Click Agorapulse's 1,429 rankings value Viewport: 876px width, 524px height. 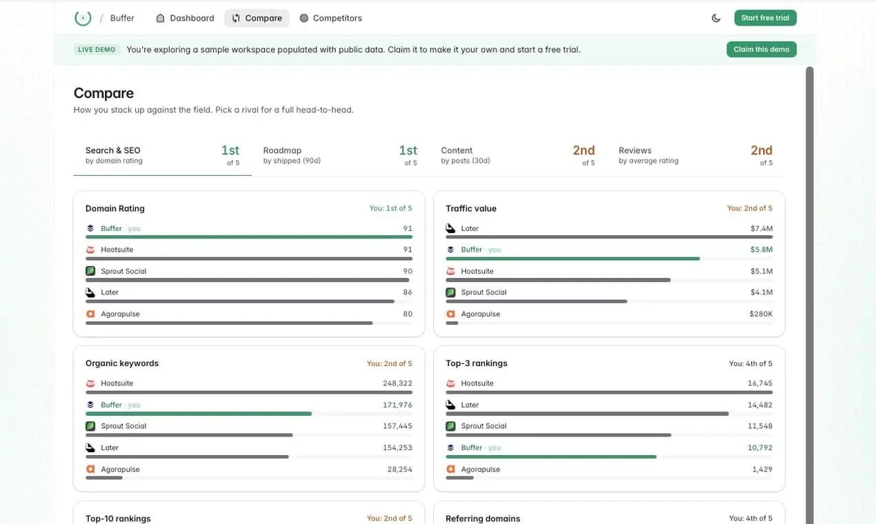[763, 469]
